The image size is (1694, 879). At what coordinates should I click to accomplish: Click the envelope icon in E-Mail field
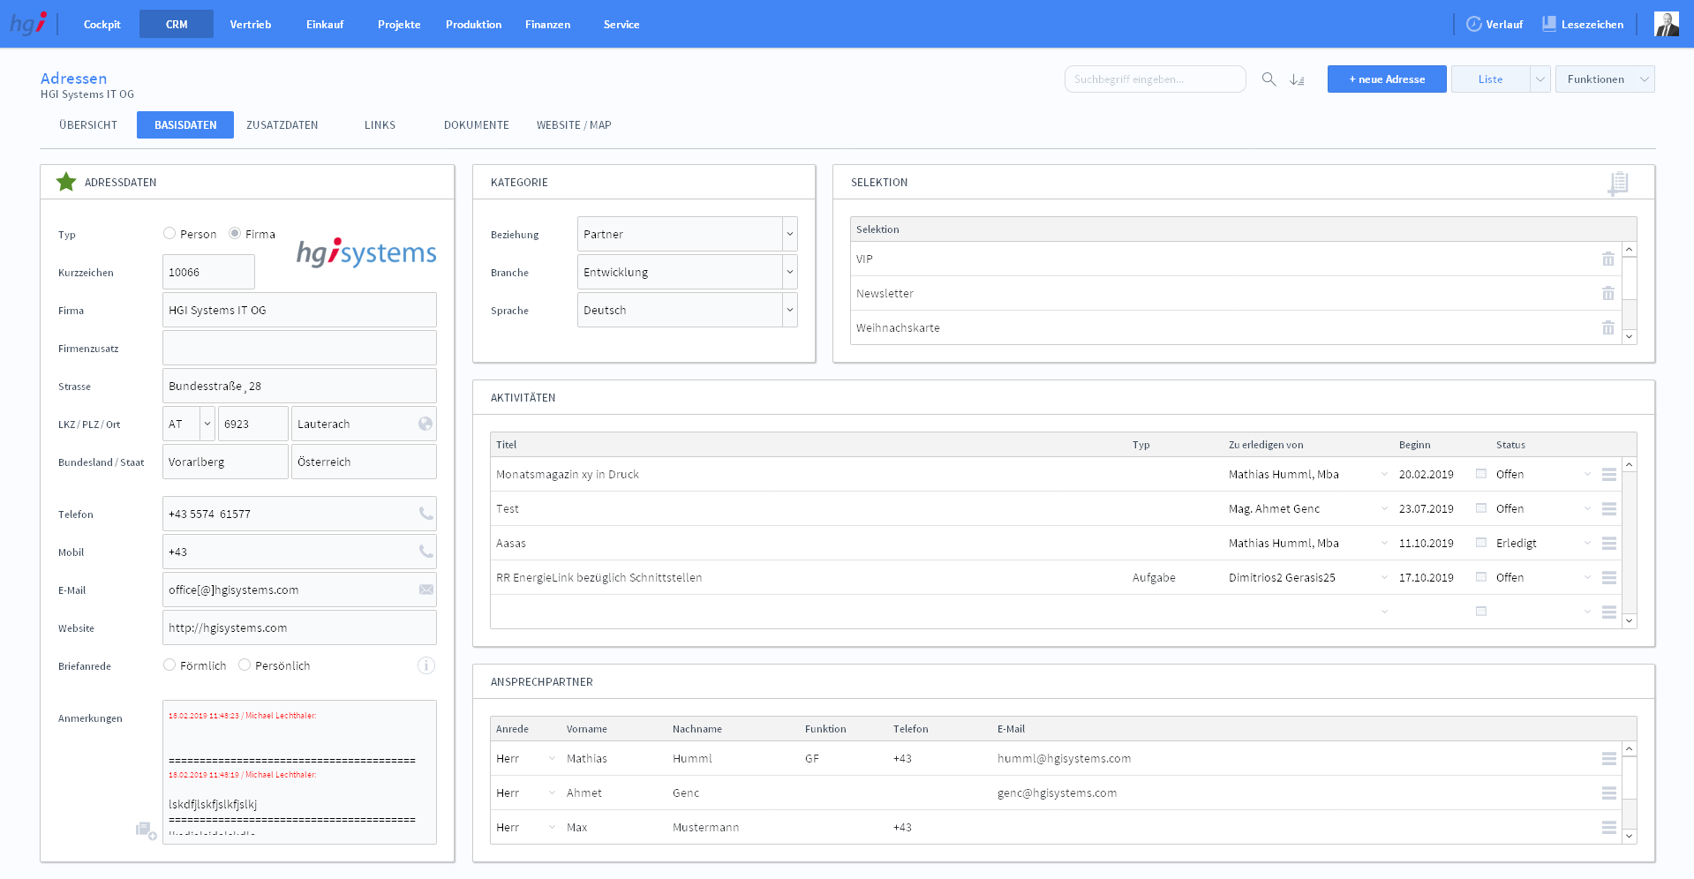coord(425,590)
